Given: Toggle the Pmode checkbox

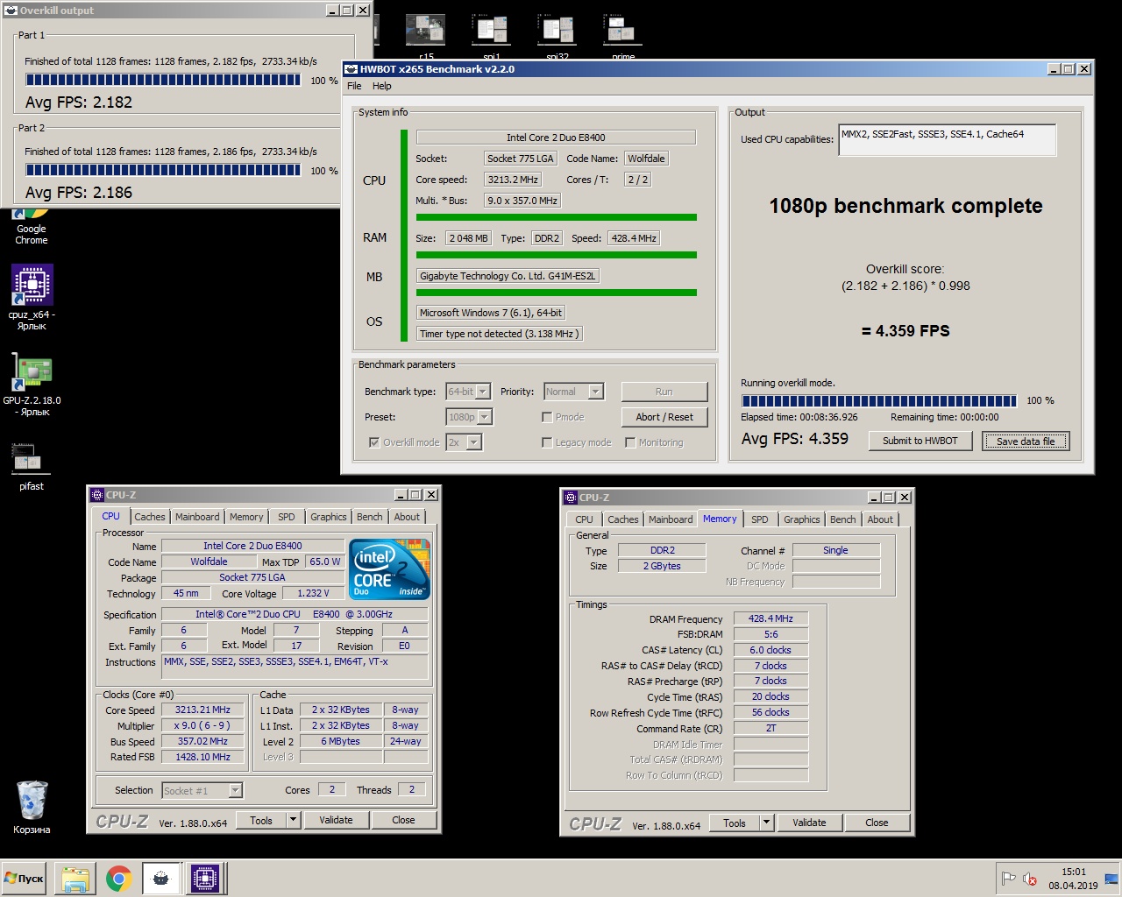Looking at the screenshot, I should [x=547, y=417].
